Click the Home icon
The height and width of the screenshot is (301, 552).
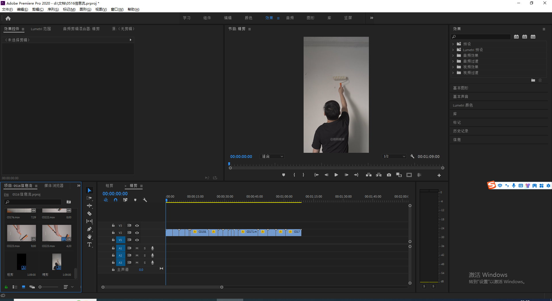tap(8, 18)
